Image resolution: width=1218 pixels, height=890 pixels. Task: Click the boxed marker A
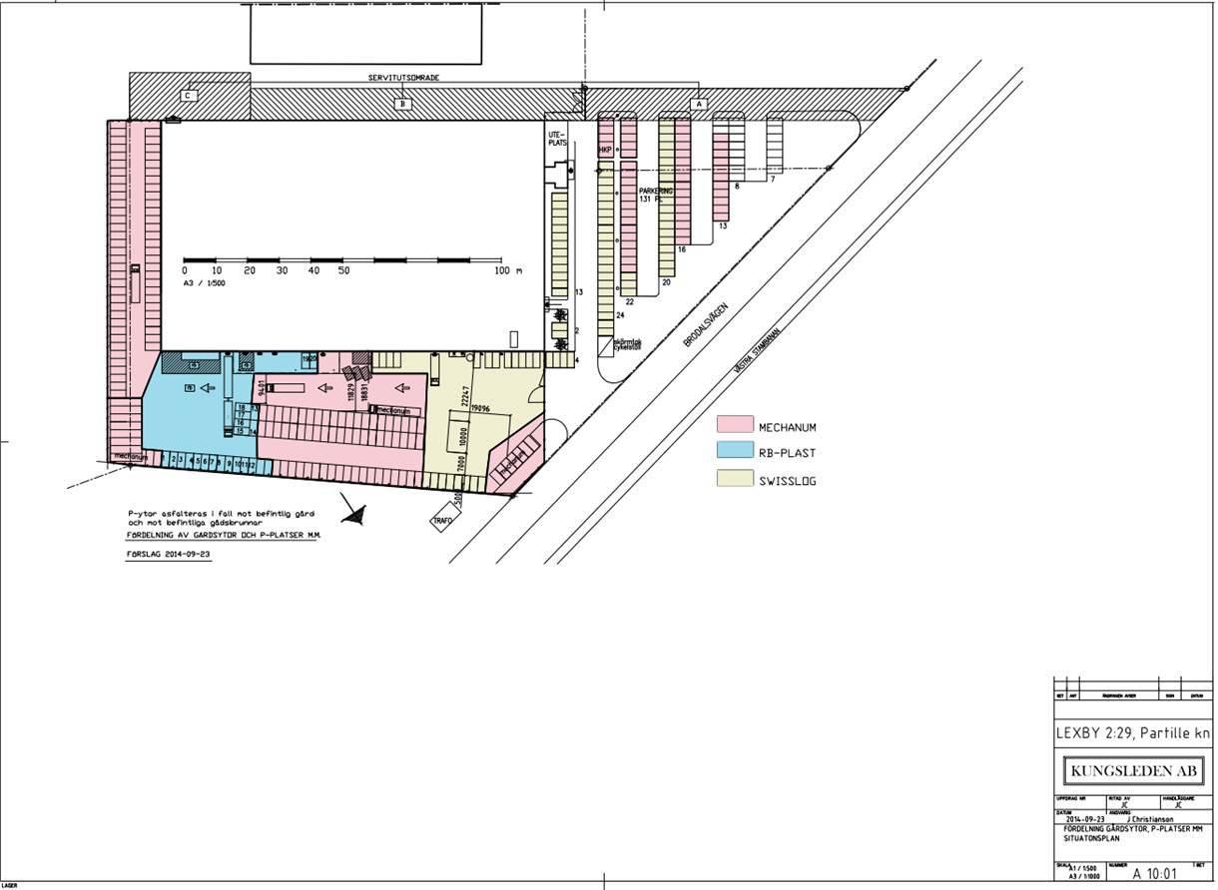pyautogui.click(x=698, y=103)
